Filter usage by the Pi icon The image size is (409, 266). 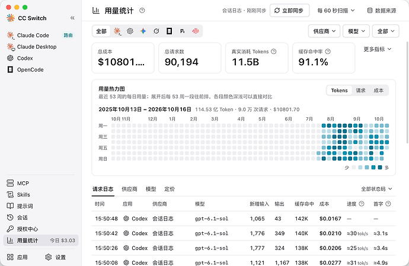(183, 31)
